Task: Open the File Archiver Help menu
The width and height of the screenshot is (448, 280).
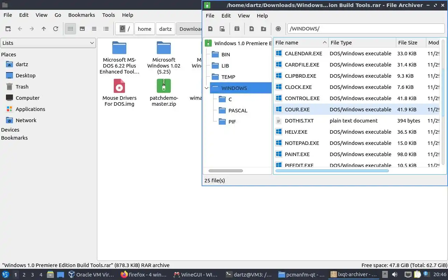Action: 262,16
